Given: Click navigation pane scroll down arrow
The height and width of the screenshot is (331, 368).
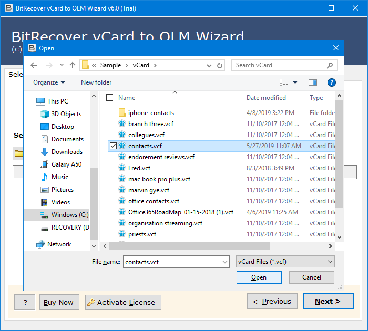Looking at the screenshot, I should [x=94, y=246].
